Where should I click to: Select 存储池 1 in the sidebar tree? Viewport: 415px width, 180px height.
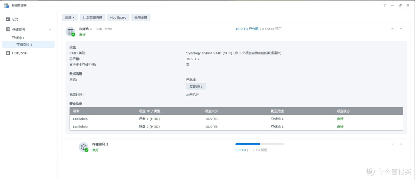pos(18,38)
